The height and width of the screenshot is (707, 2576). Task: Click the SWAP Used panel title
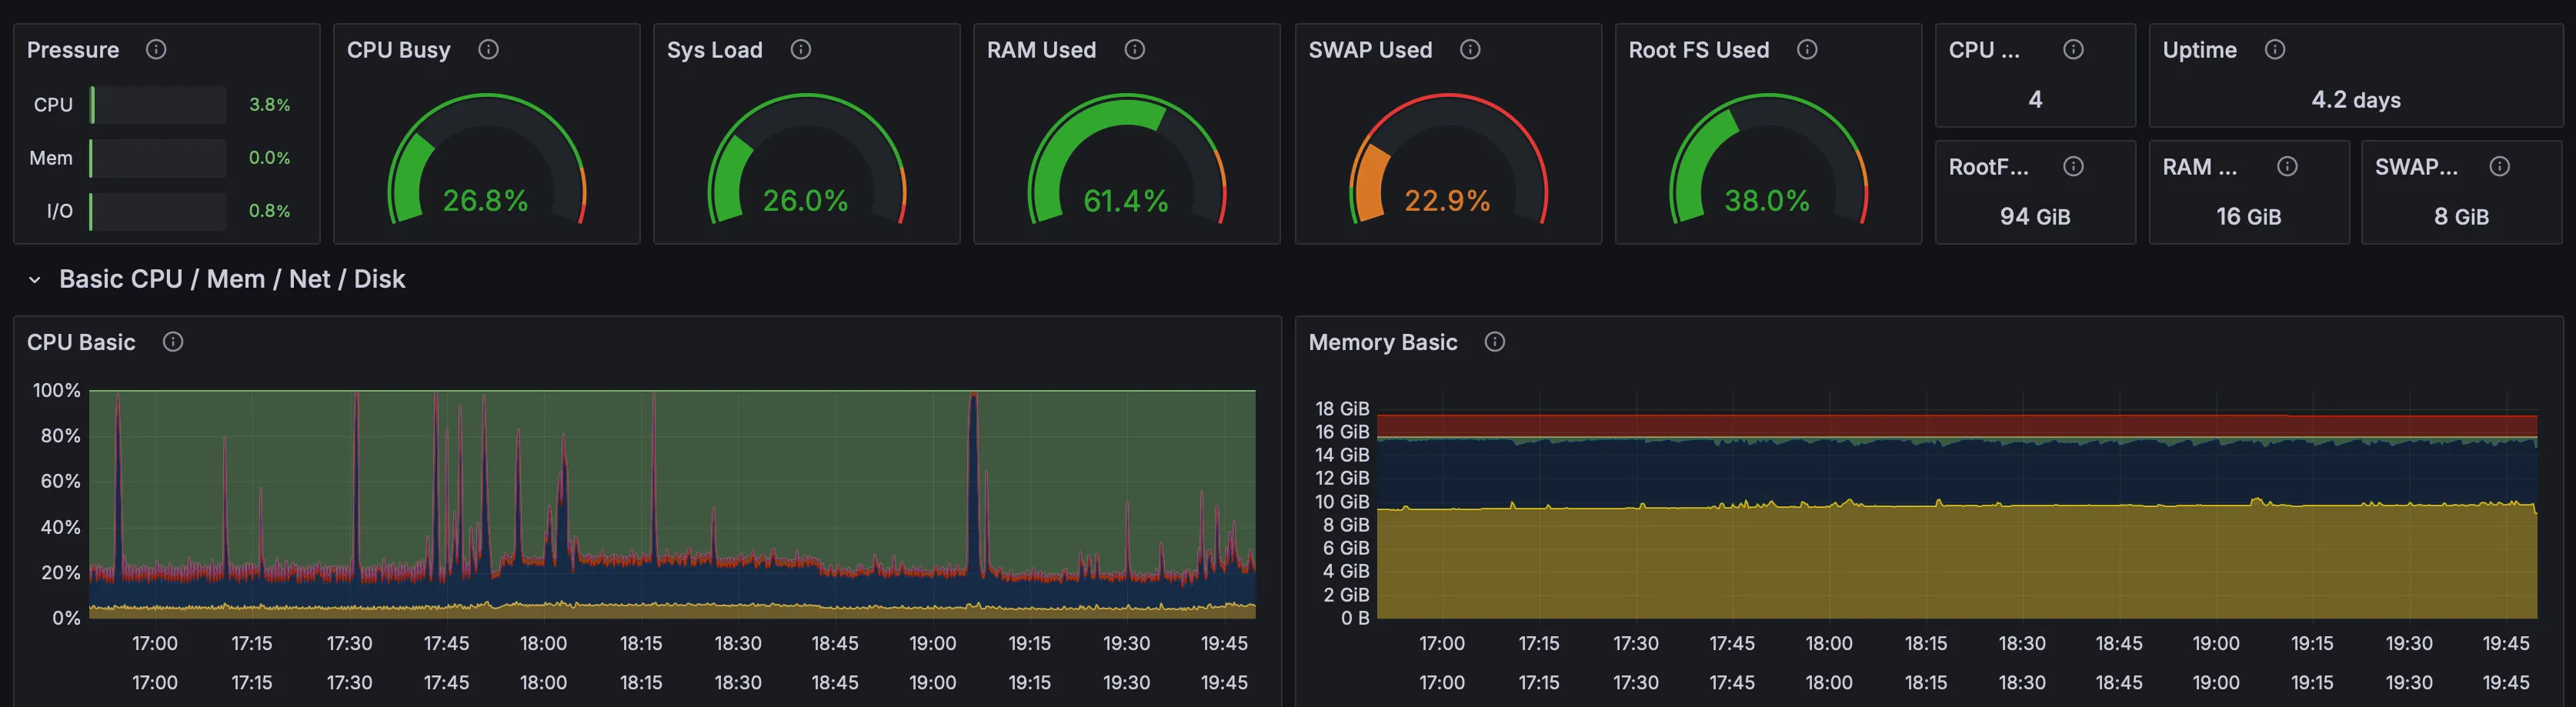tap(1370, 49)
